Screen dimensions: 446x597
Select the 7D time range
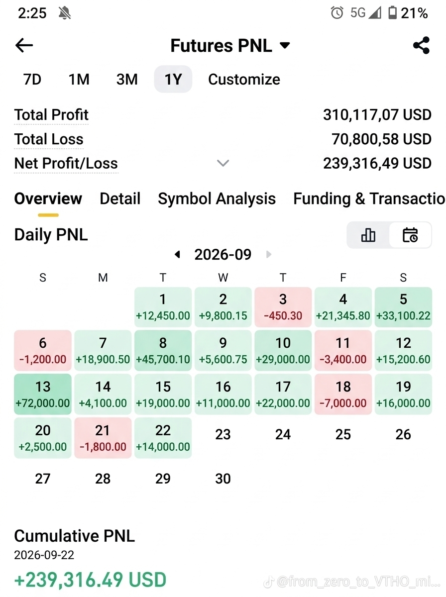32,80
